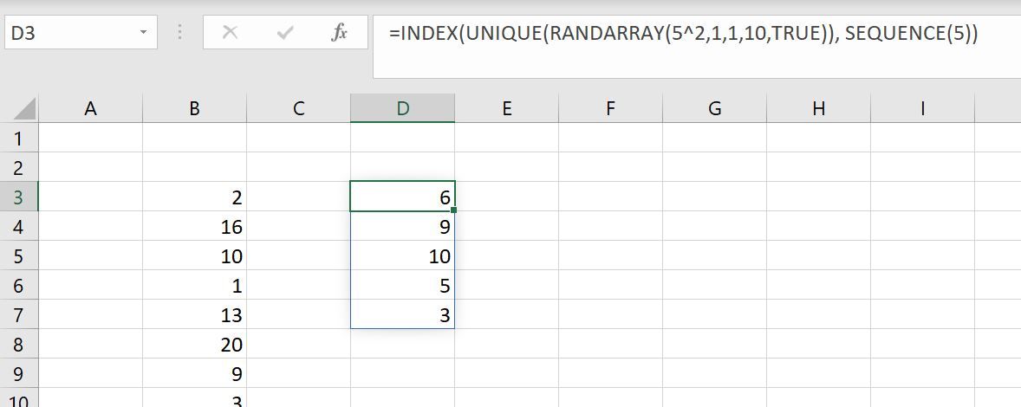Select cell B4 containing 16
This screenshot has width=1021, height=407.
(x=194, y=226)
